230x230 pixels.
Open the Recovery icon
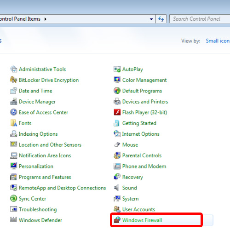point(117,177)
